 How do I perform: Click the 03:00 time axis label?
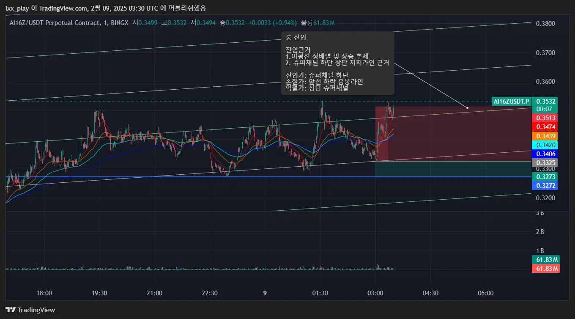375,293
